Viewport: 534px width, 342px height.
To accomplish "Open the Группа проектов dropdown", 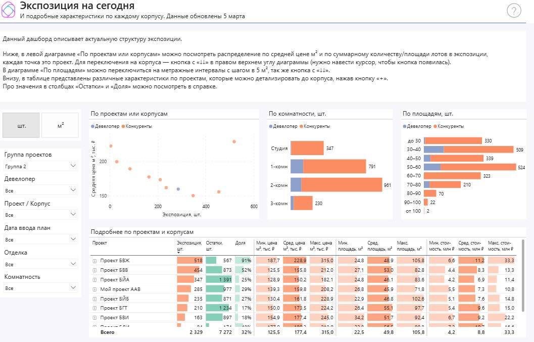I will point(40,166).
